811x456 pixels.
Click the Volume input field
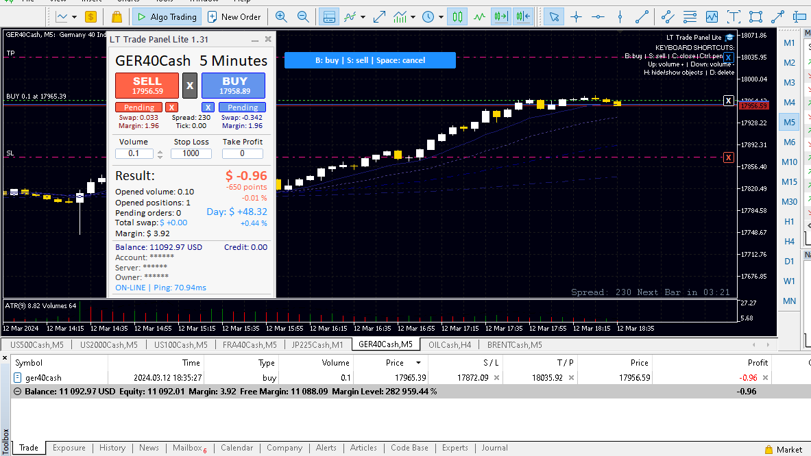coord(134,153)
